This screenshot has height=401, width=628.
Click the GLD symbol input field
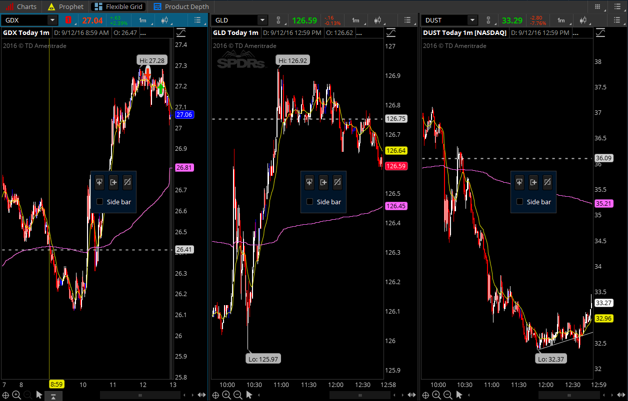234,20
